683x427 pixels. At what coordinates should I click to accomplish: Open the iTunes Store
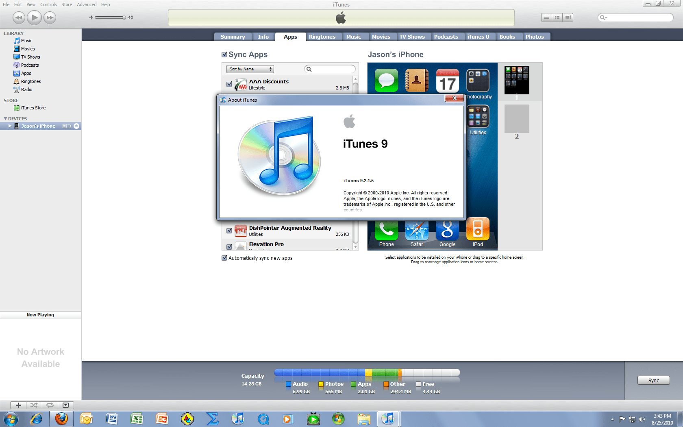tap(33, 108)
